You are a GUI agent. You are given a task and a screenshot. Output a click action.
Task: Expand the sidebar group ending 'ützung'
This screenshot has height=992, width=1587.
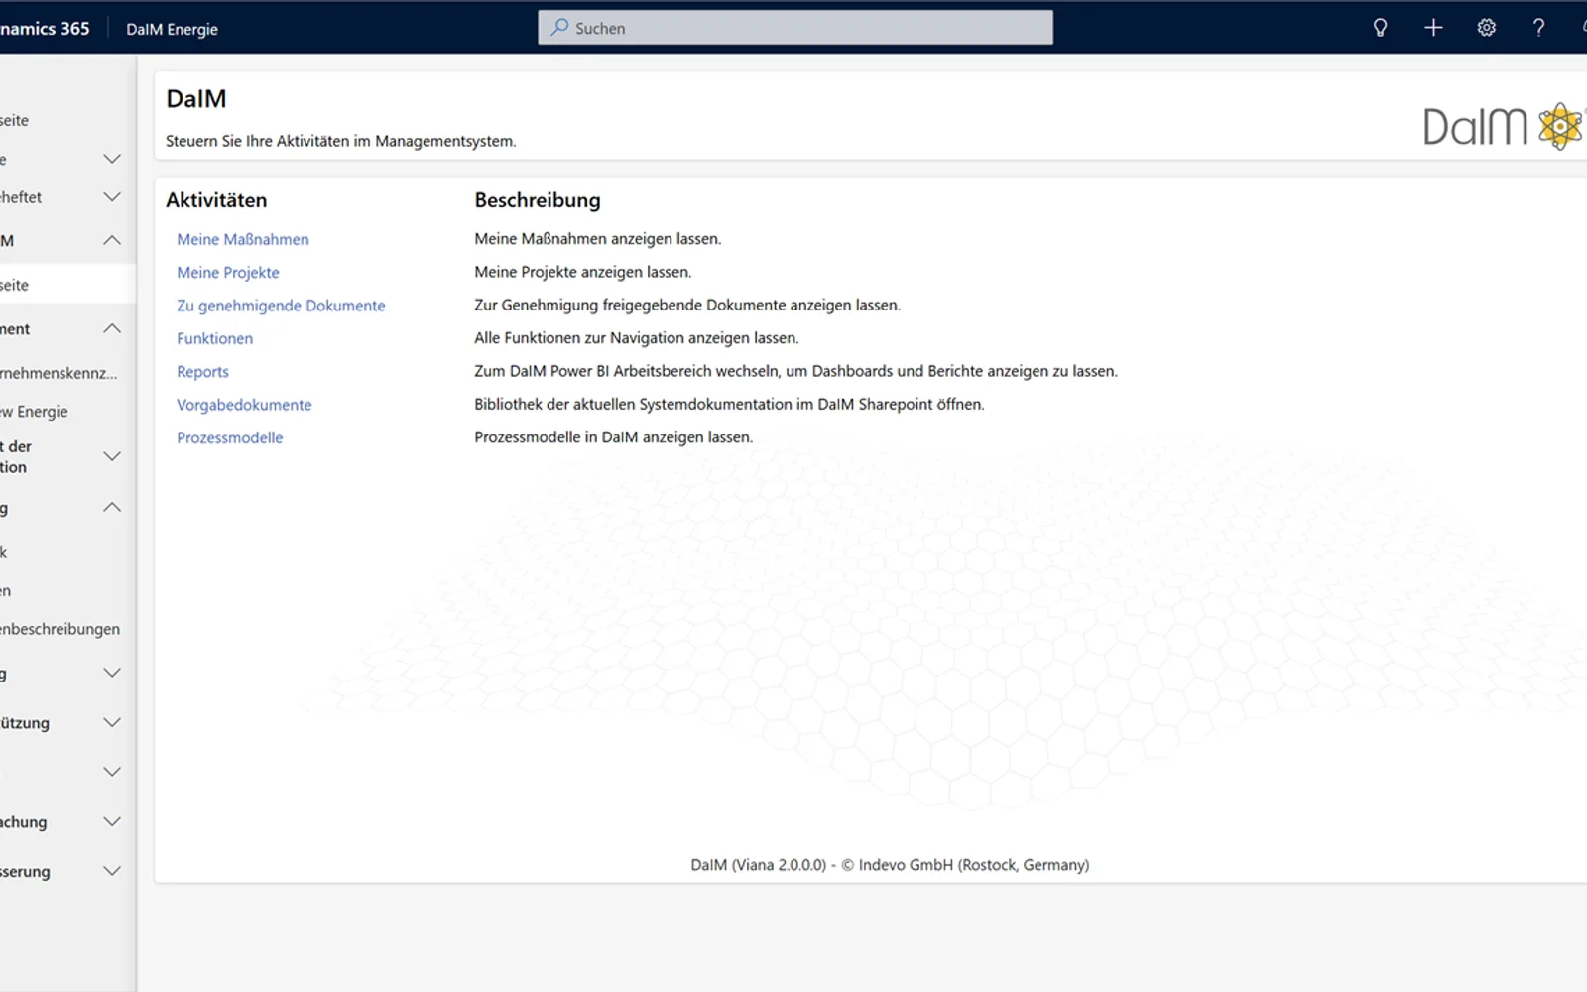(112, 722)
